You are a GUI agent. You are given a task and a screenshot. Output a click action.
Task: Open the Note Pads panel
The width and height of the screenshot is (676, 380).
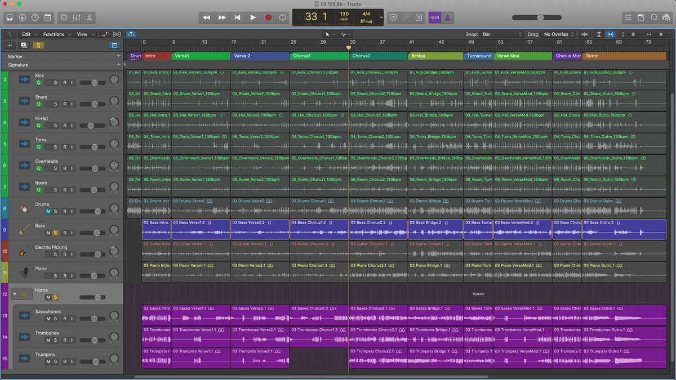coord(641,17)
